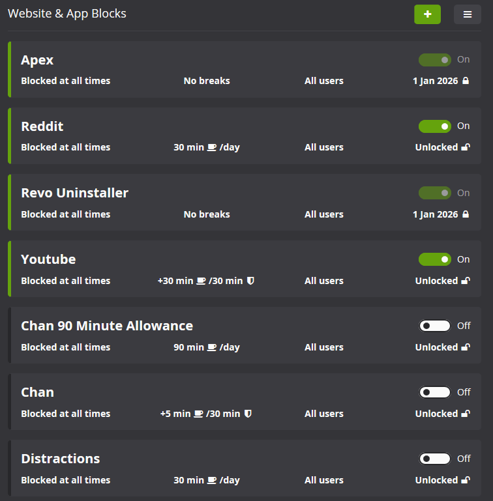
Task: Open the hamburger menu
Action: [x=468, y=14]
